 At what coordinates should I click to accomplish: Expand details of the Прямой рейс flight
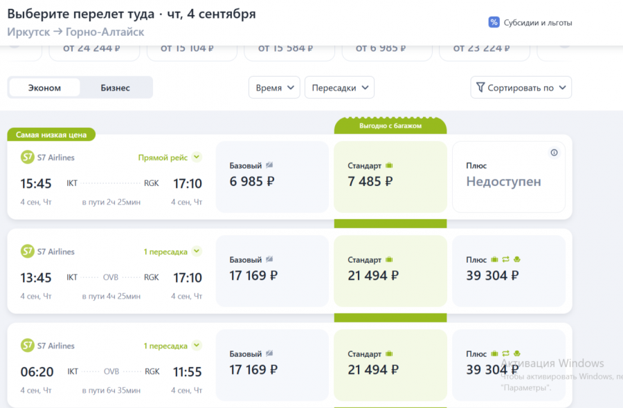coord(197,158)
